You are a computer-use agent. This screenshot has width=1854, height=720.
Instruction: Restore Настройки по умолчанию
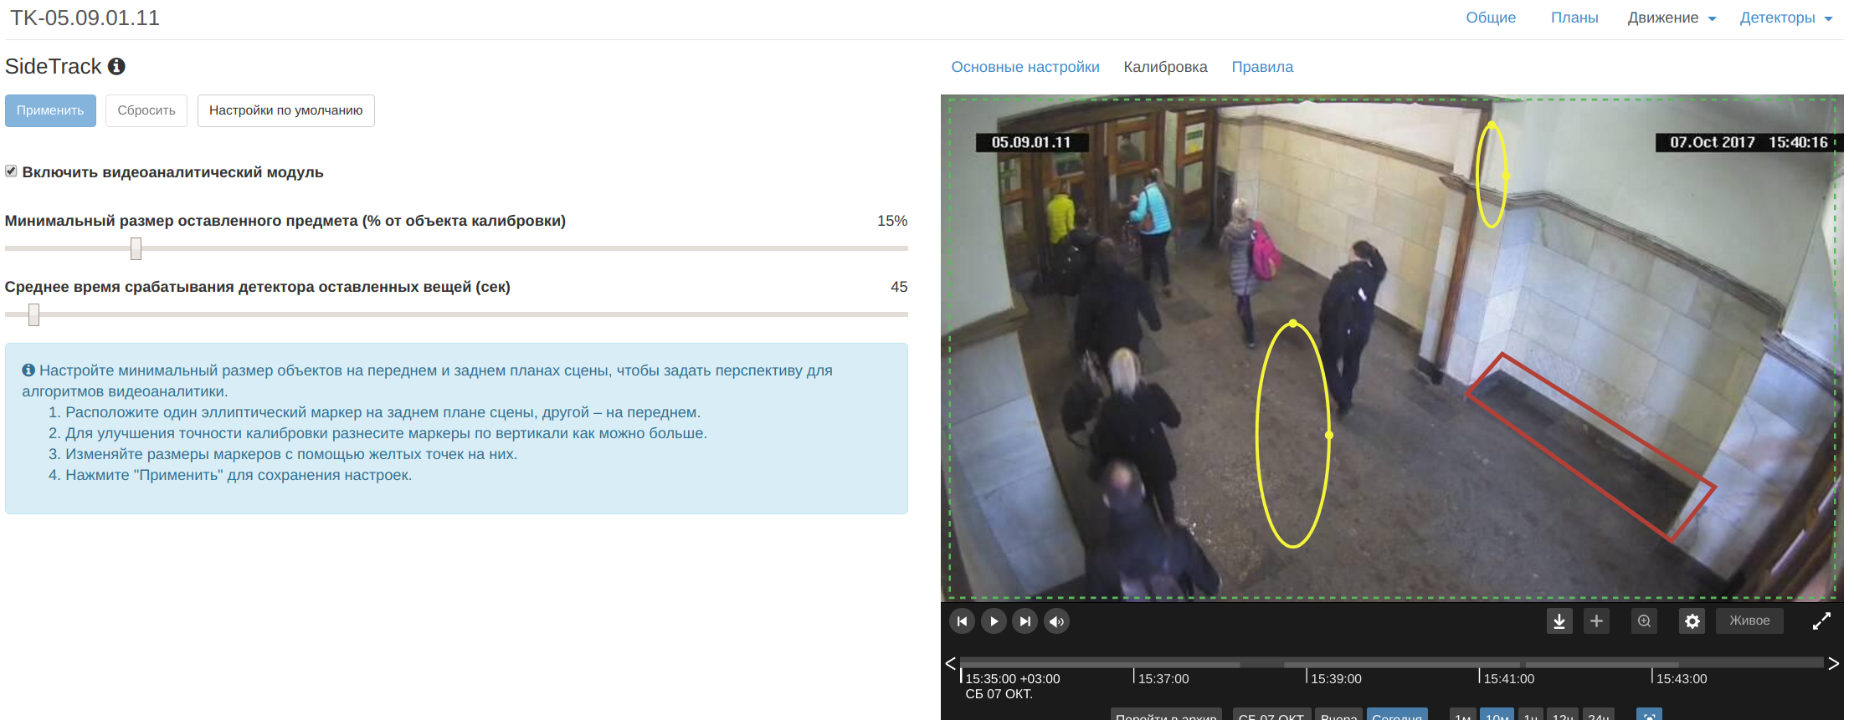click(x=286, y=110)
